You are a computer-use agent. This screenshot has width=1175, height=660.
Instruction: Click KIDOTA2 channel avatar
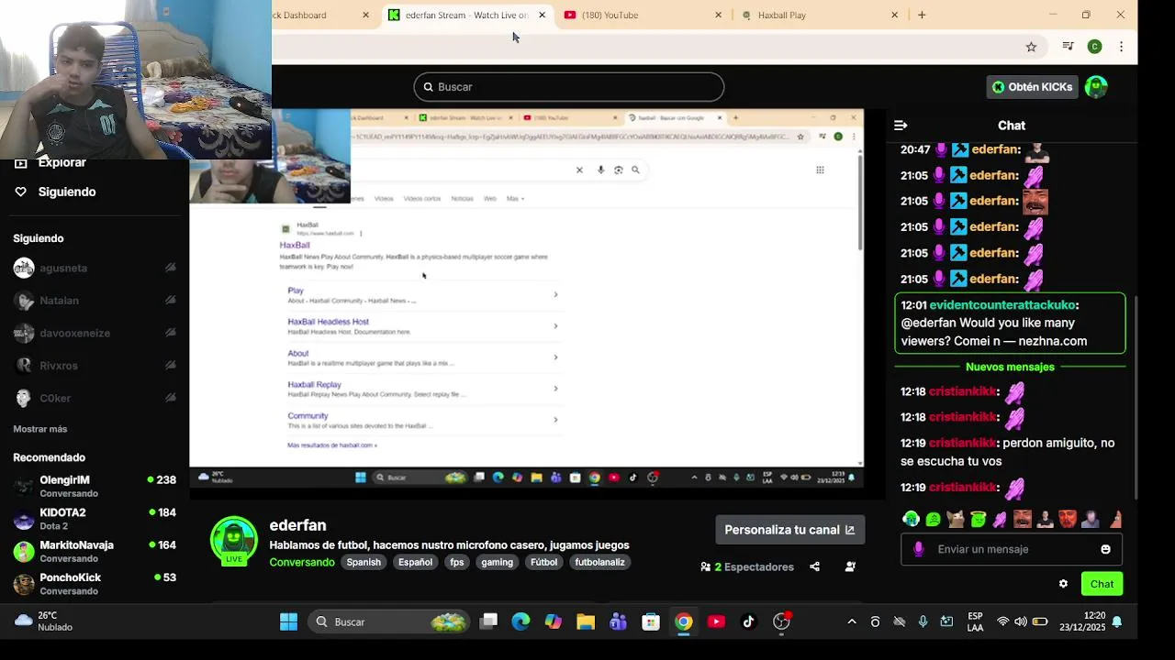tap(24, 519)
